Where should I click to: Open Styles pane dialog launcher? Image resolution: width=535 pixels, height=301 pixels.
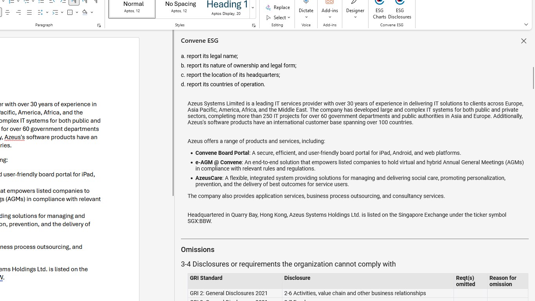(x=254, y=25)
